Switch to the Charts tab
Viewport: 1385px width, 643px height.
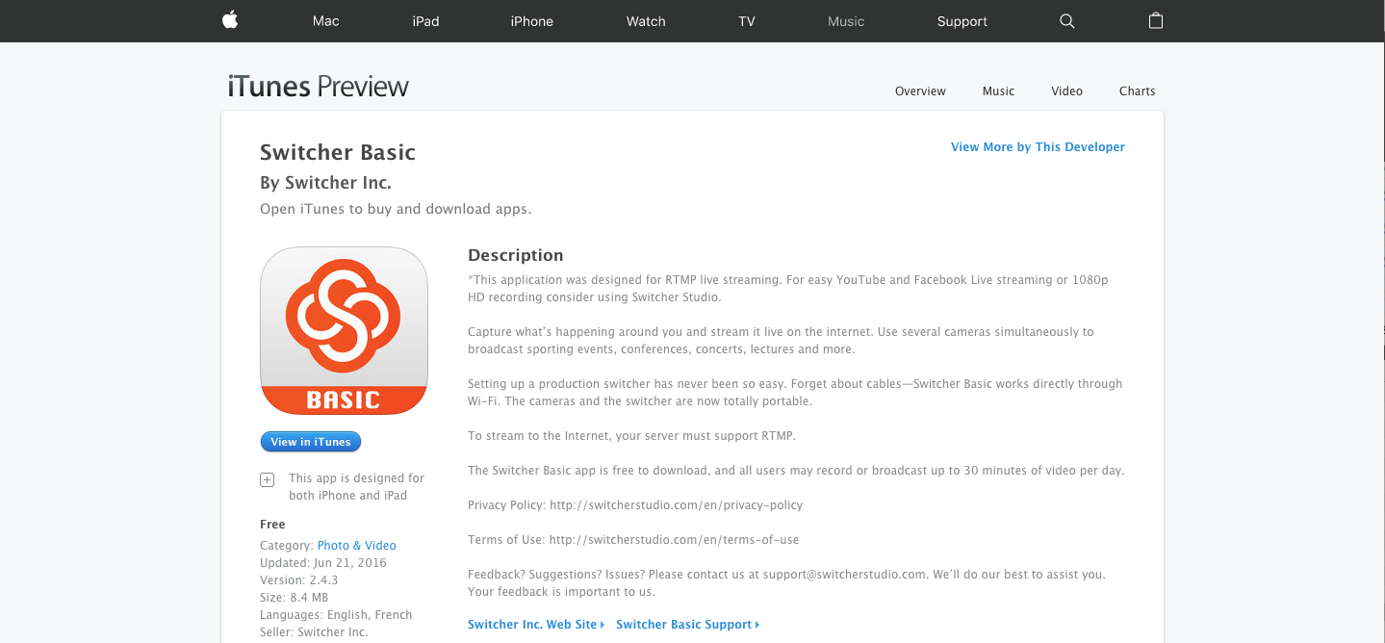pos(1137,91)
